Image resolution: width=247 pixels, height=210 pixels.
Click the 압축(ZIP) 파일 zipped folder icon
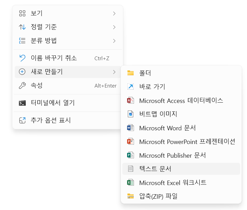[131, 196]
